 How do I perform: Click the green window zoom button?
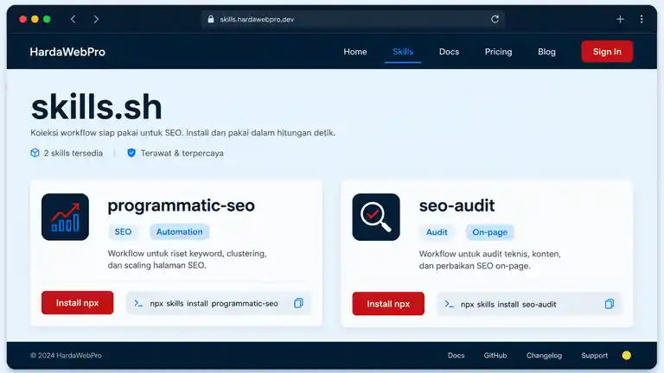click(47, 19)
